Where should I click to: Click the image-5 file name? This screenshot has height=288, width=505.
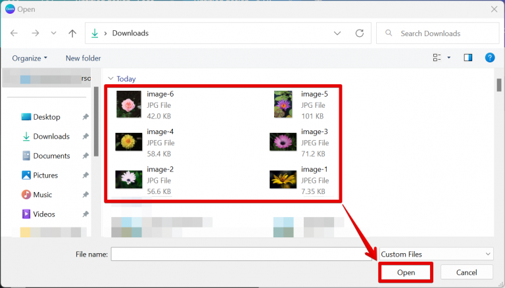[314, 94]
